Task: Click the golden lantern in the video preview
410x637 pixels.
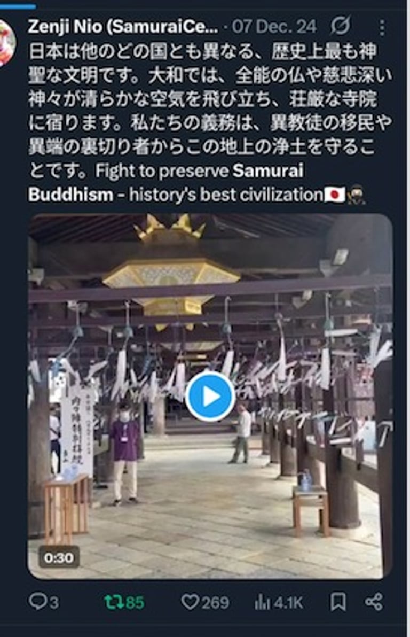Action: click(170, 276)
